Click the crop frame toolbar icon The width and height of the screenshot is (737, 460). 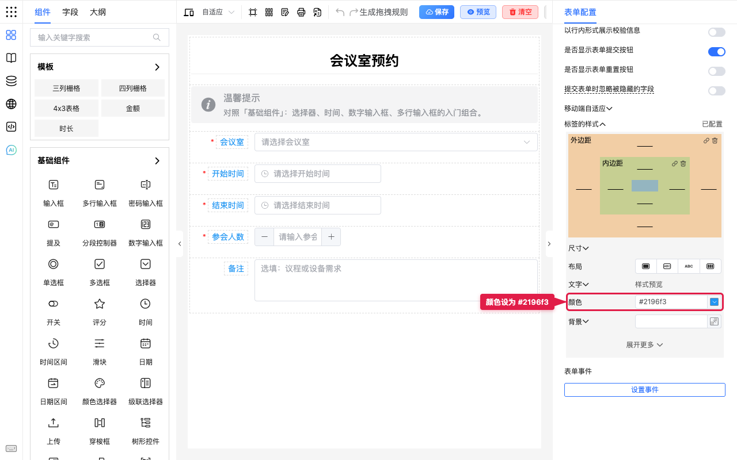coord(253,12)
